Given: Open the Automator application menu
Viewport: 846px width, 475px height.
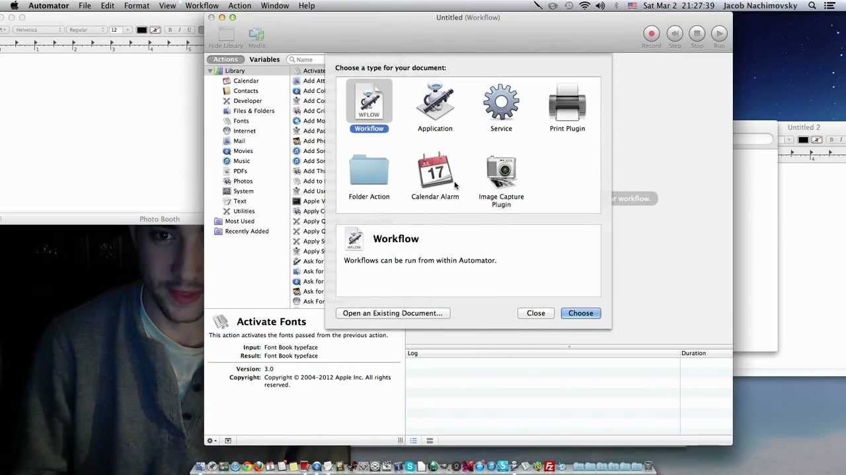Looking at the screenshot, I should [48, 5].
